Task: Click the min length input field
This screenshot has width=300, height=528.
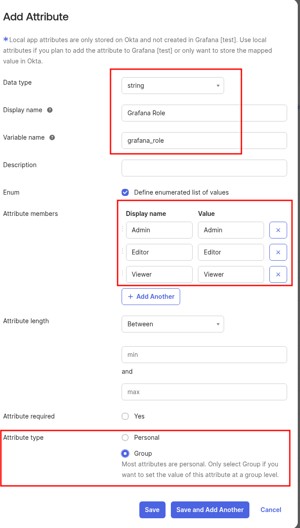Action: [x=204, y=355]
